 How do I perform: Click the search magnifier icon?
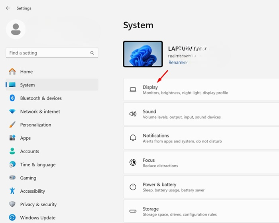point(92,53)
